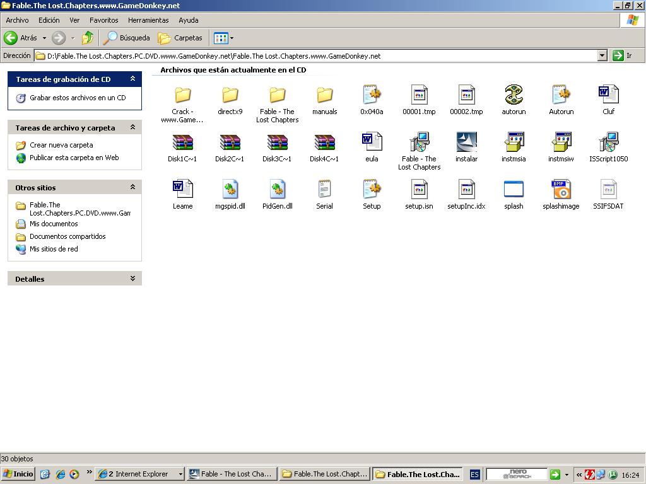This screenshot has height=484, width=646.
Task: Click the Inicio start button
Action: point(18,474)
